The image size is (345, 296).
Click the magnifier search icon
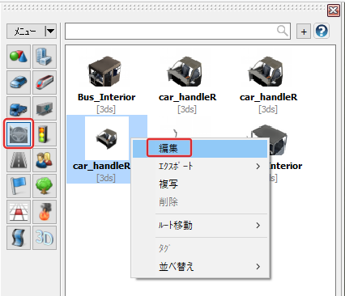tap(283, 31)
